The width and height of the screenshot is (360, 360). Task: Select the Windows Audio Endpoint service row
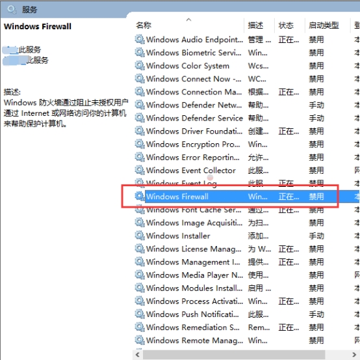point(247,40)
